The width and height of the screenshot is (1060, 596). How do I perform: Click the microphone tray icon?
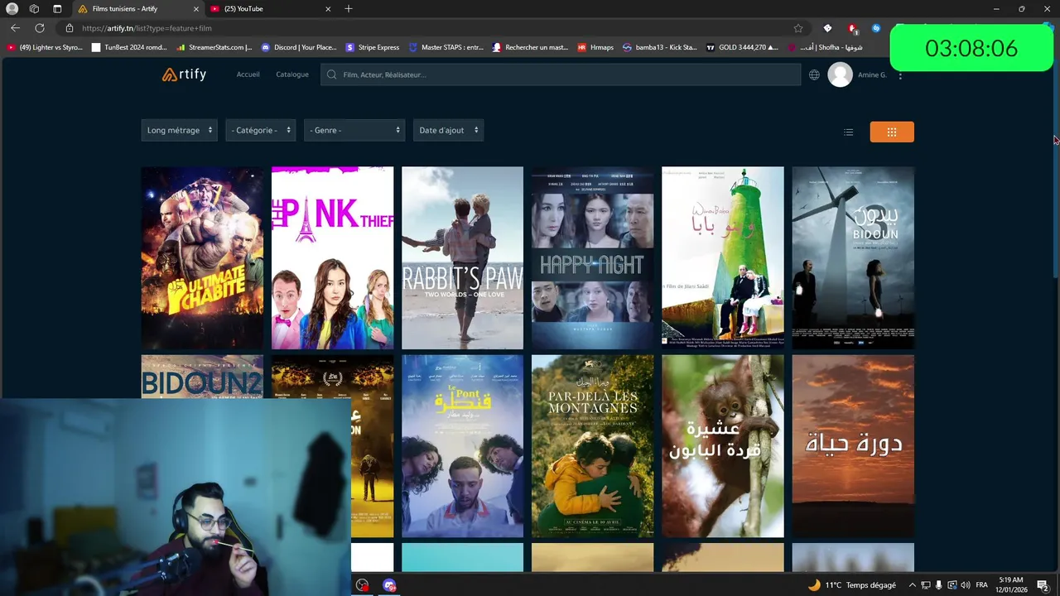coord(938,585)
